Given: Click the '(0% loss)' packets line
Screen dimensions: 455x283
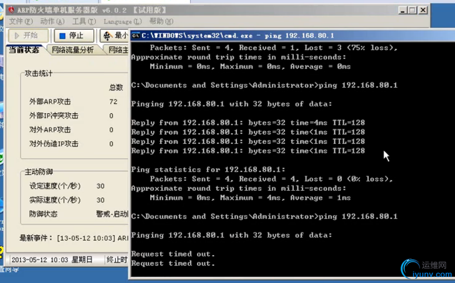Looking at the screenshot, I should click(271, 179).
